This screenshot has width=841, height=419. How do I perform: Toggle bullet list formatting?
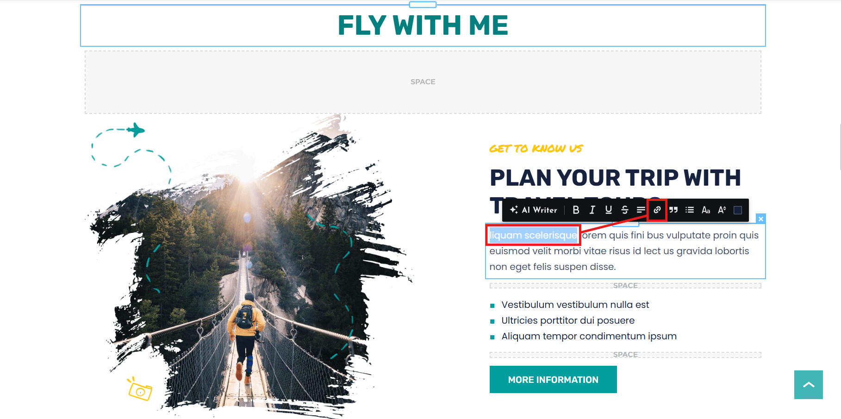690,210
